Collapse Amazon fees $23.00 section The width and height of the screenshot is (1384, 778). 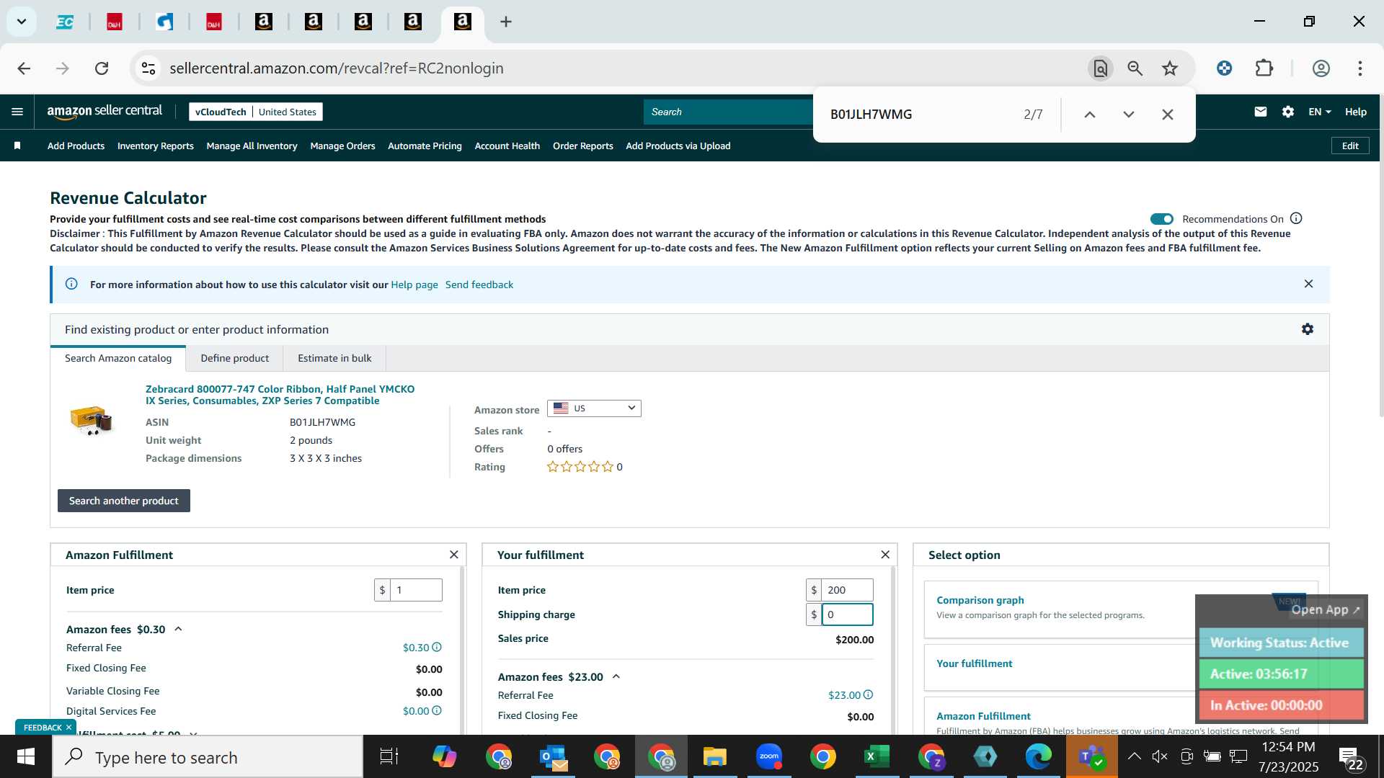point(616,676)
